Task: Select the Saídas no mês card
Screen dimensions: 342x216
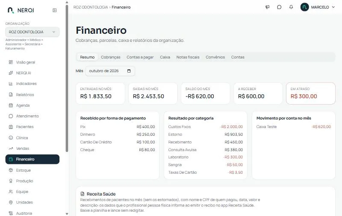Action: (x=153, y=93)
